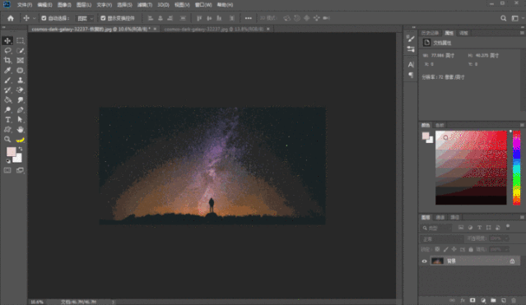Open the 文件(F) menu
The height and width of the screenshot is (305, 526).
pyautogui.click(x=25, y=5)
